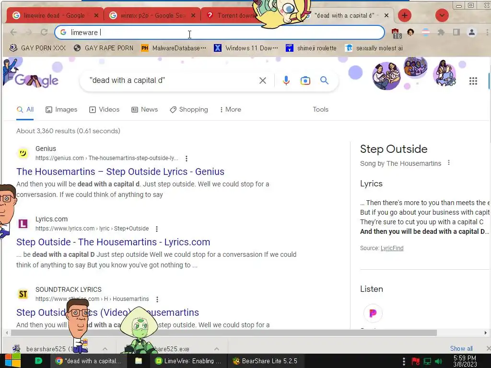Screen dimensions: 491x368
Task: Open search Tools
Action: click(x=320, y=110)
